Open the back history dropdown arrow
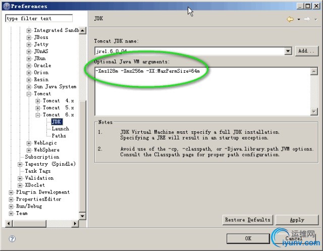 tap(299, 19)
